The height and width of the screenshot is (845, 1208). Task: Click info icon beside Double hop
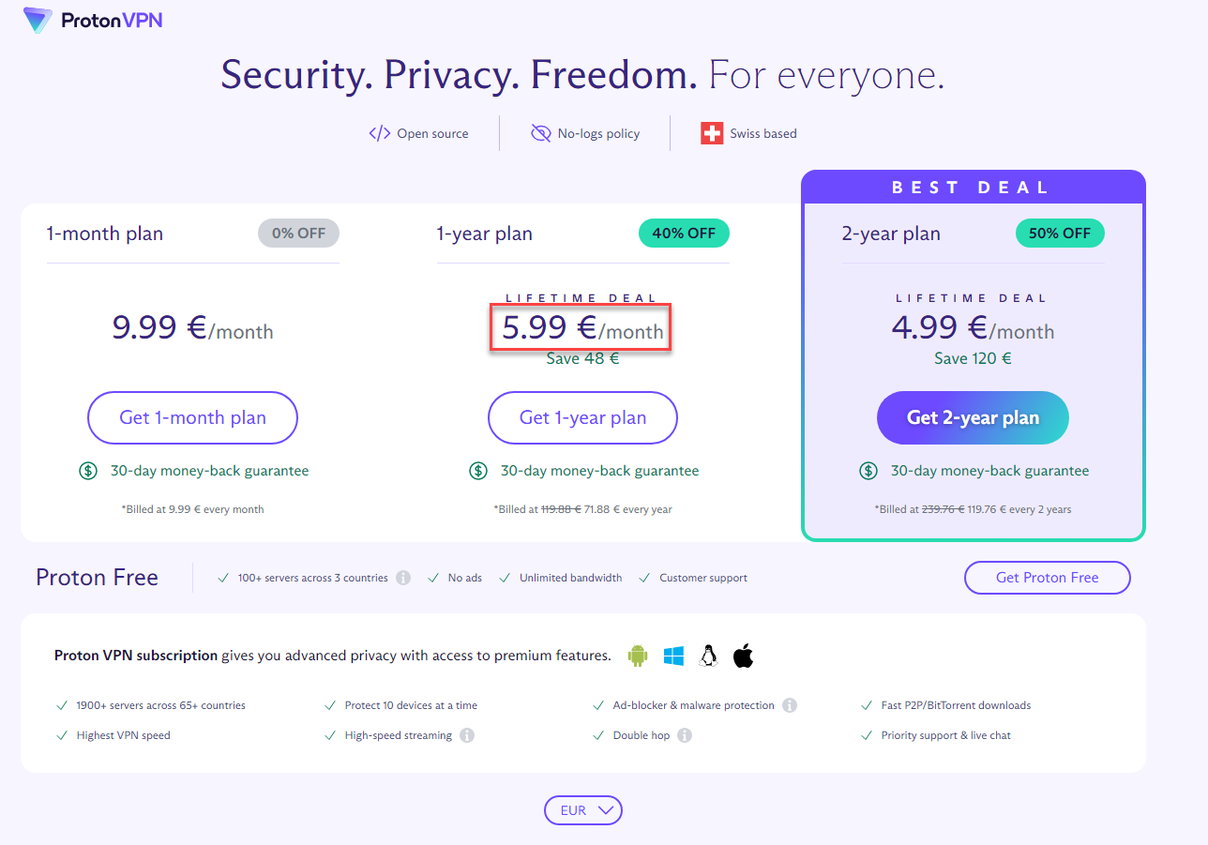pyautogui.click(x=685, y=735)
